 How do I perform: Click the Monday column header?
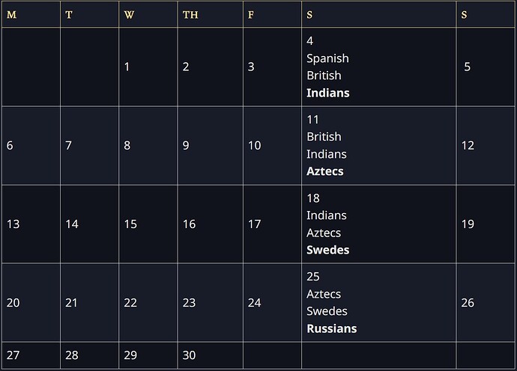coord(10,15)
